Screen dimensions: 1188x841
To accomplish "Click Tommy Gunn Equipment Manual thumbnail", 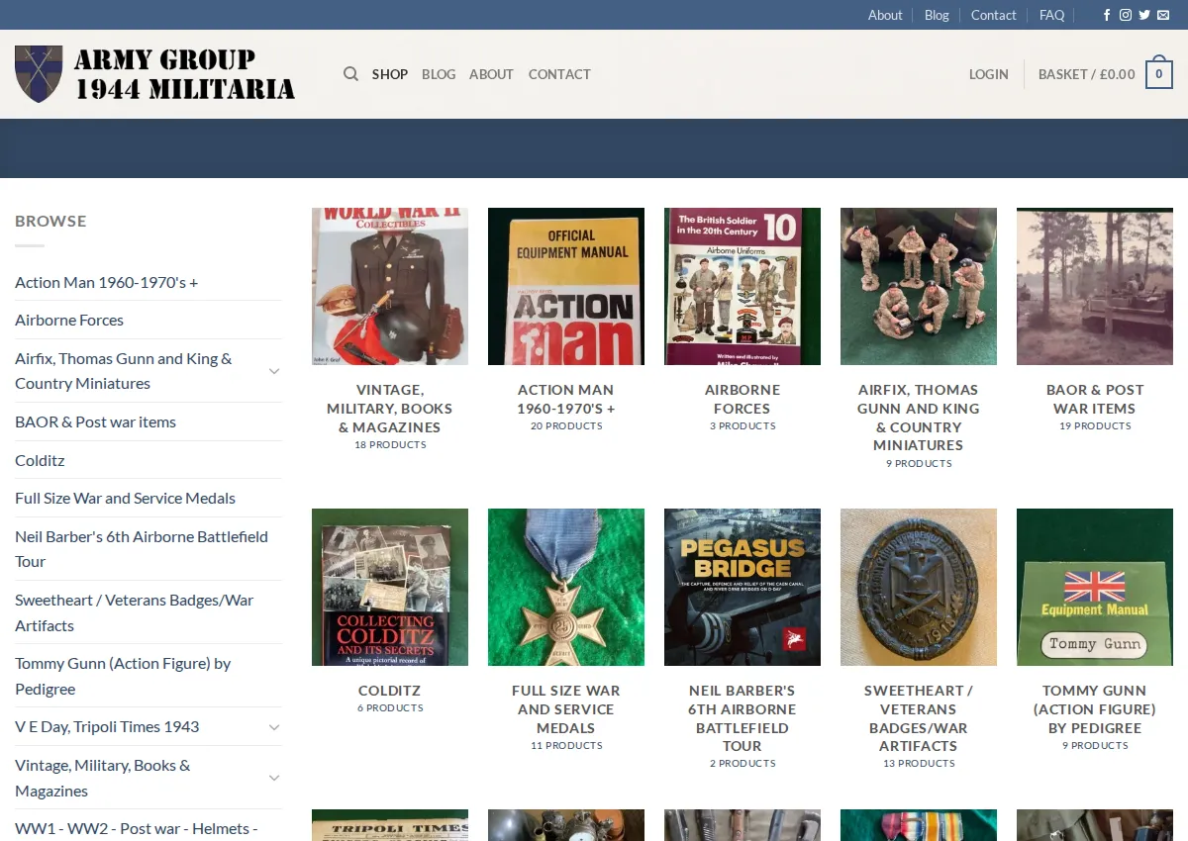I will (x=1095, y=587).
